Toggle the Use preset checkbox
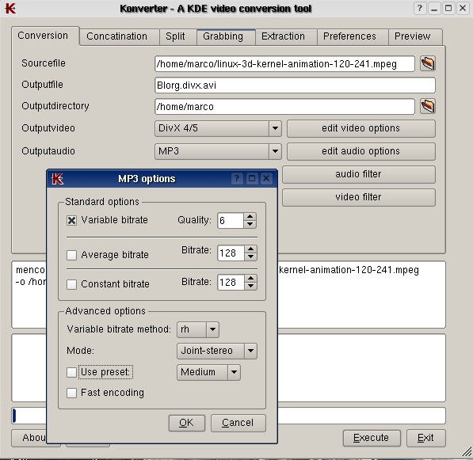This screenshot has width=473, height=460. click(71, 372)
